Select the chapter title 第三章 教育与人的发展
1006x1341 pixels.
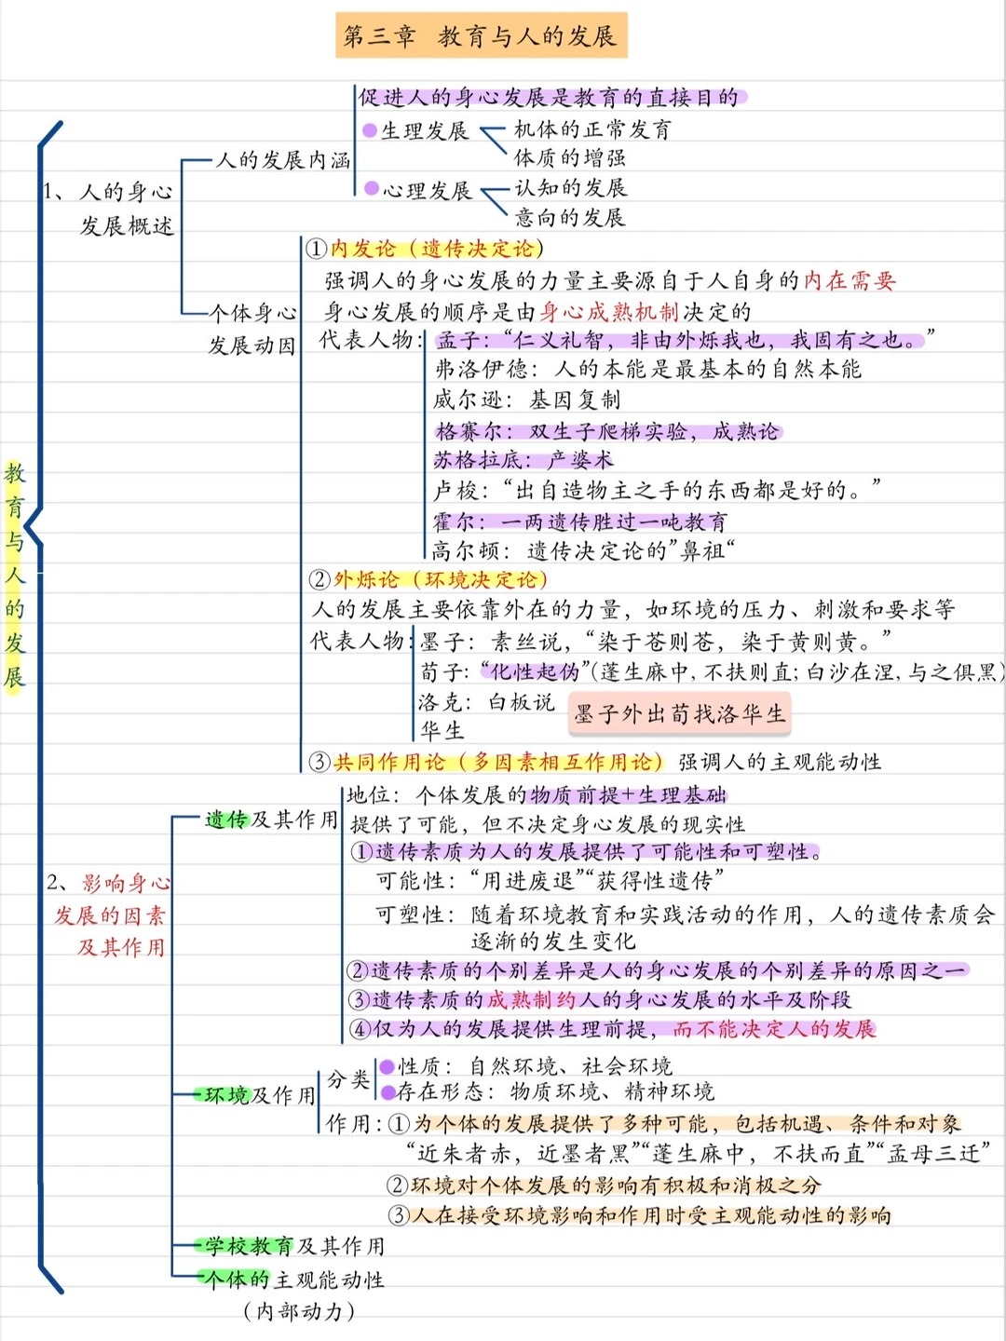[481, 36]
